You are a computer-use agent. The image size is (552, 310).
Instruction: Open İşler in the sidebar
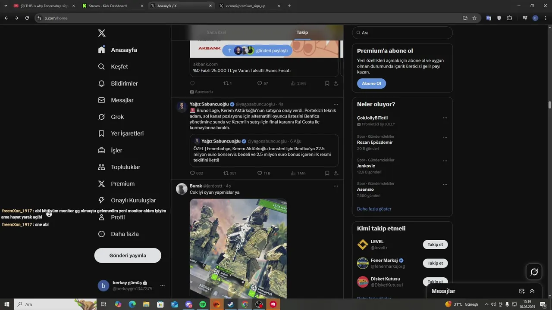click(x=110, y=151)
